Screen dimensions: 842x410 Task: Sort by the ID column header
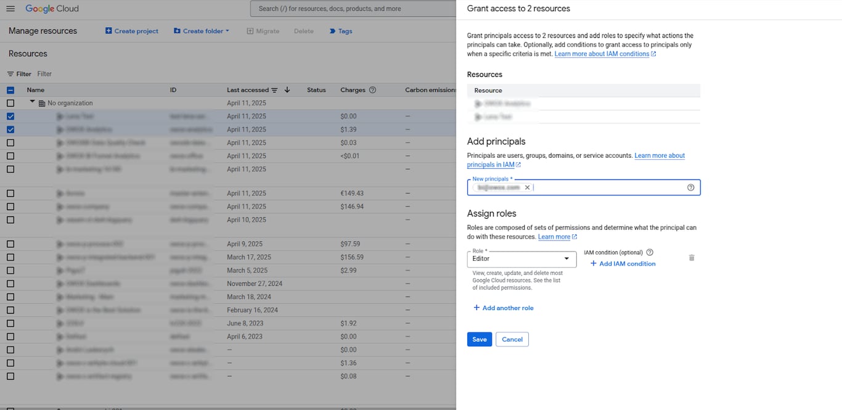click(173, 90)
